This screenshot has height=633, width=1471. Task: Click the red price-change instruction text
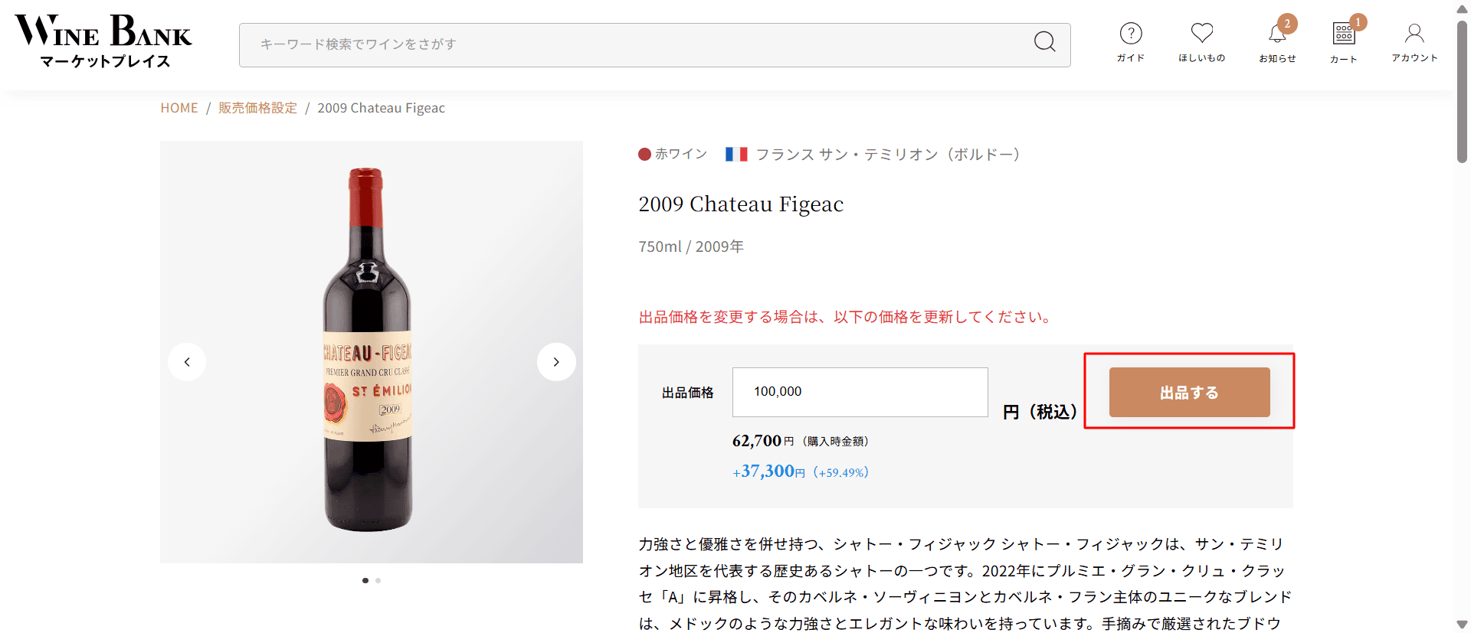(x=844, y=317)
